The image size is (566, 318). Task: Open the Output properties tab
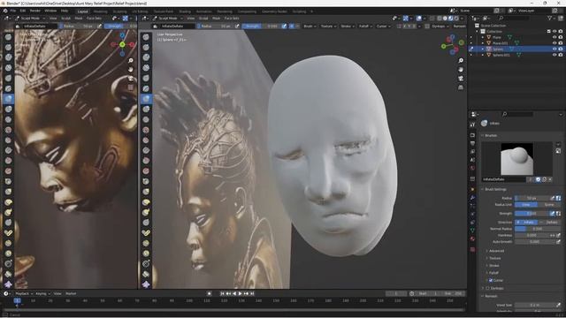tap(472, 143)
